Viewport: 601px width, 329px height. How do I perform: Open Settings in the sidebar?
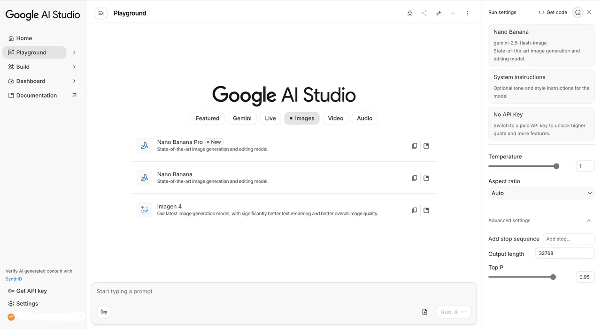click(x=23, y=303)
